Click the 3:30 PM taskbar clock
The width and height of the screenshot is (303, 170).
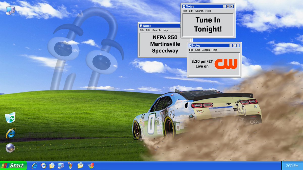point(292,165)
